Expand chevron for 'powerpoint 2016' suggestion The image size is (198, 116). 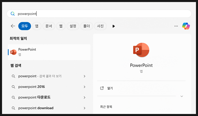(x=84, y=87)
